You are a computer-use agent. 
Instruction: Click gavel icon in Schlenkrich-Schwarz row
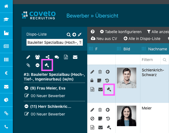109,89
